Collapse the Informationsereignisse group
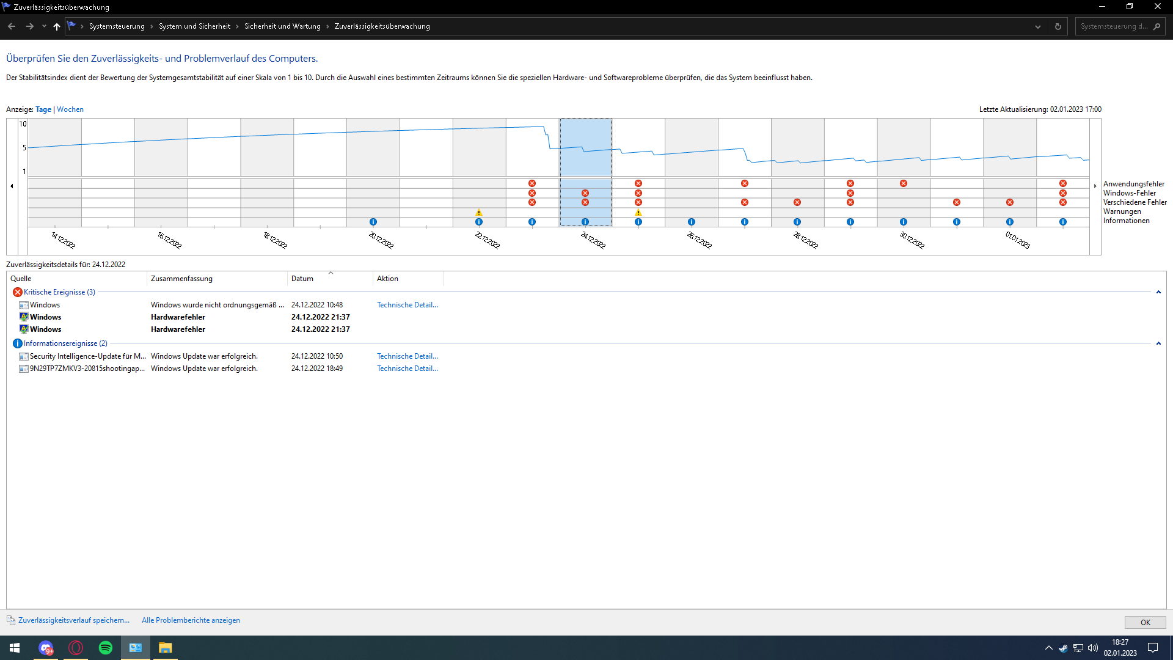 click(x=1158, y=343)
